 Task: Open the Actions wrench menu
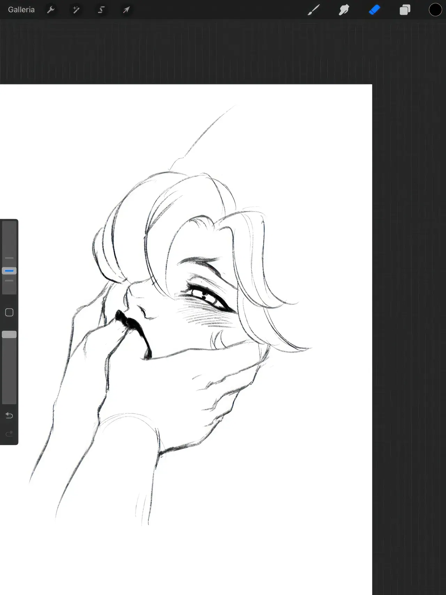pos(51,10)
